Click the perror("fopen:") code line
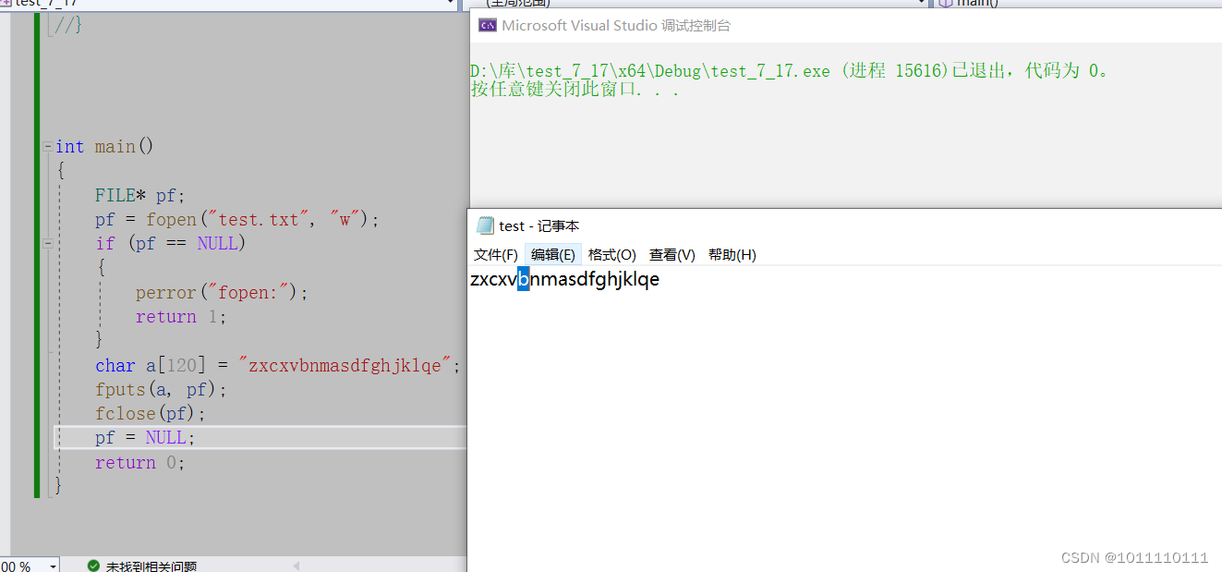 tap(222, 293)
